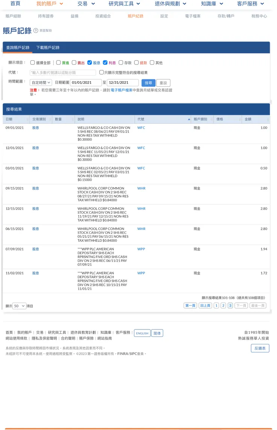Go to results page 1
This screenshot has height=430, width=277.
click(216, 305)
